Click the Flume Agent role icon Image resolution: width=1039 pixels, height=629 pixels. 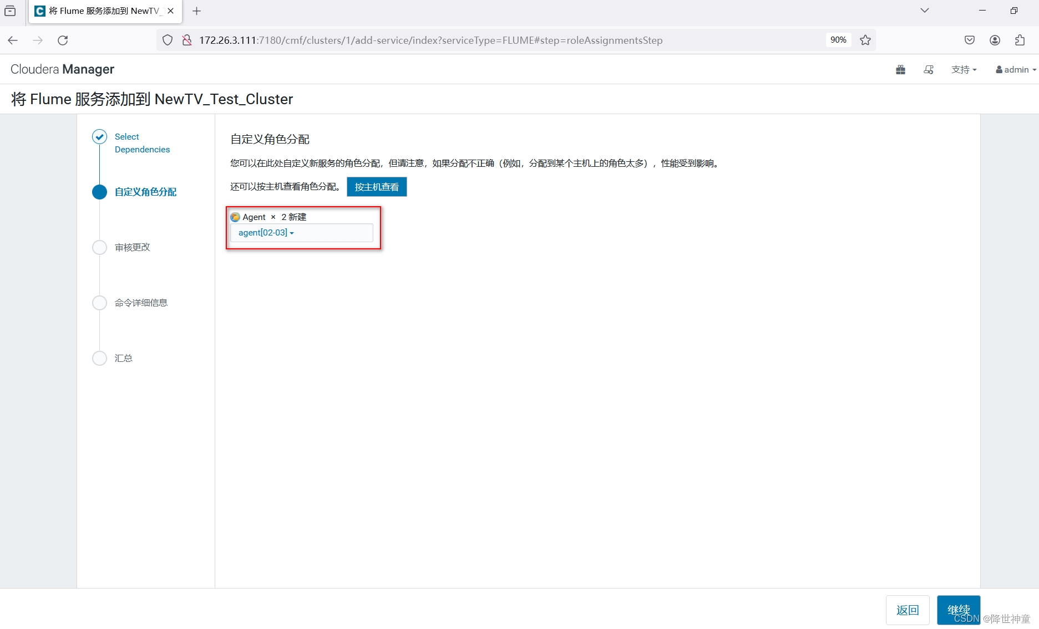pyautogui.click(x=235, y=217)
